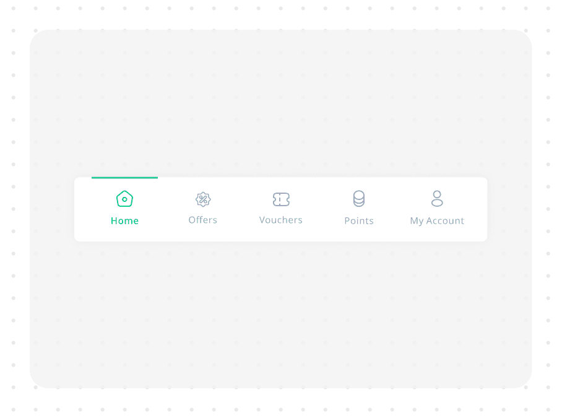The width and height of the screenshot is (562, 418).
Task: Select the Points text label
Action: [x=359, y=221]
